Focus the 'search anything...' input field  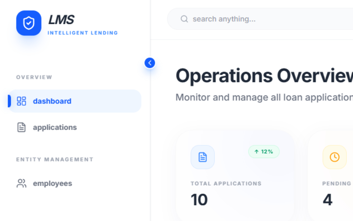pyautogui.click(x=260, y=19)
